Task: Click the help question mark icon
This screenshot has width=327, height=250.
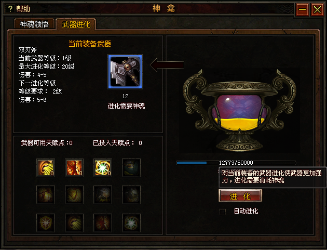Action: 10,9
